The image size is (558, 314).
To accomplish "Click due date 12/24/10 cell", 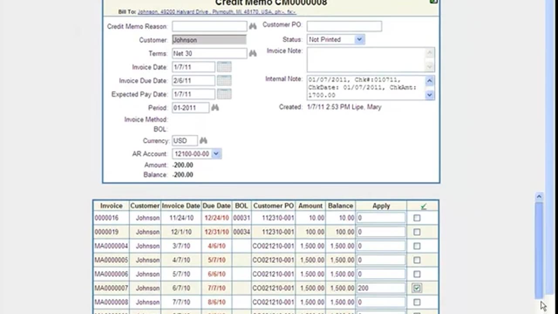I will click(x=217, y=218).
